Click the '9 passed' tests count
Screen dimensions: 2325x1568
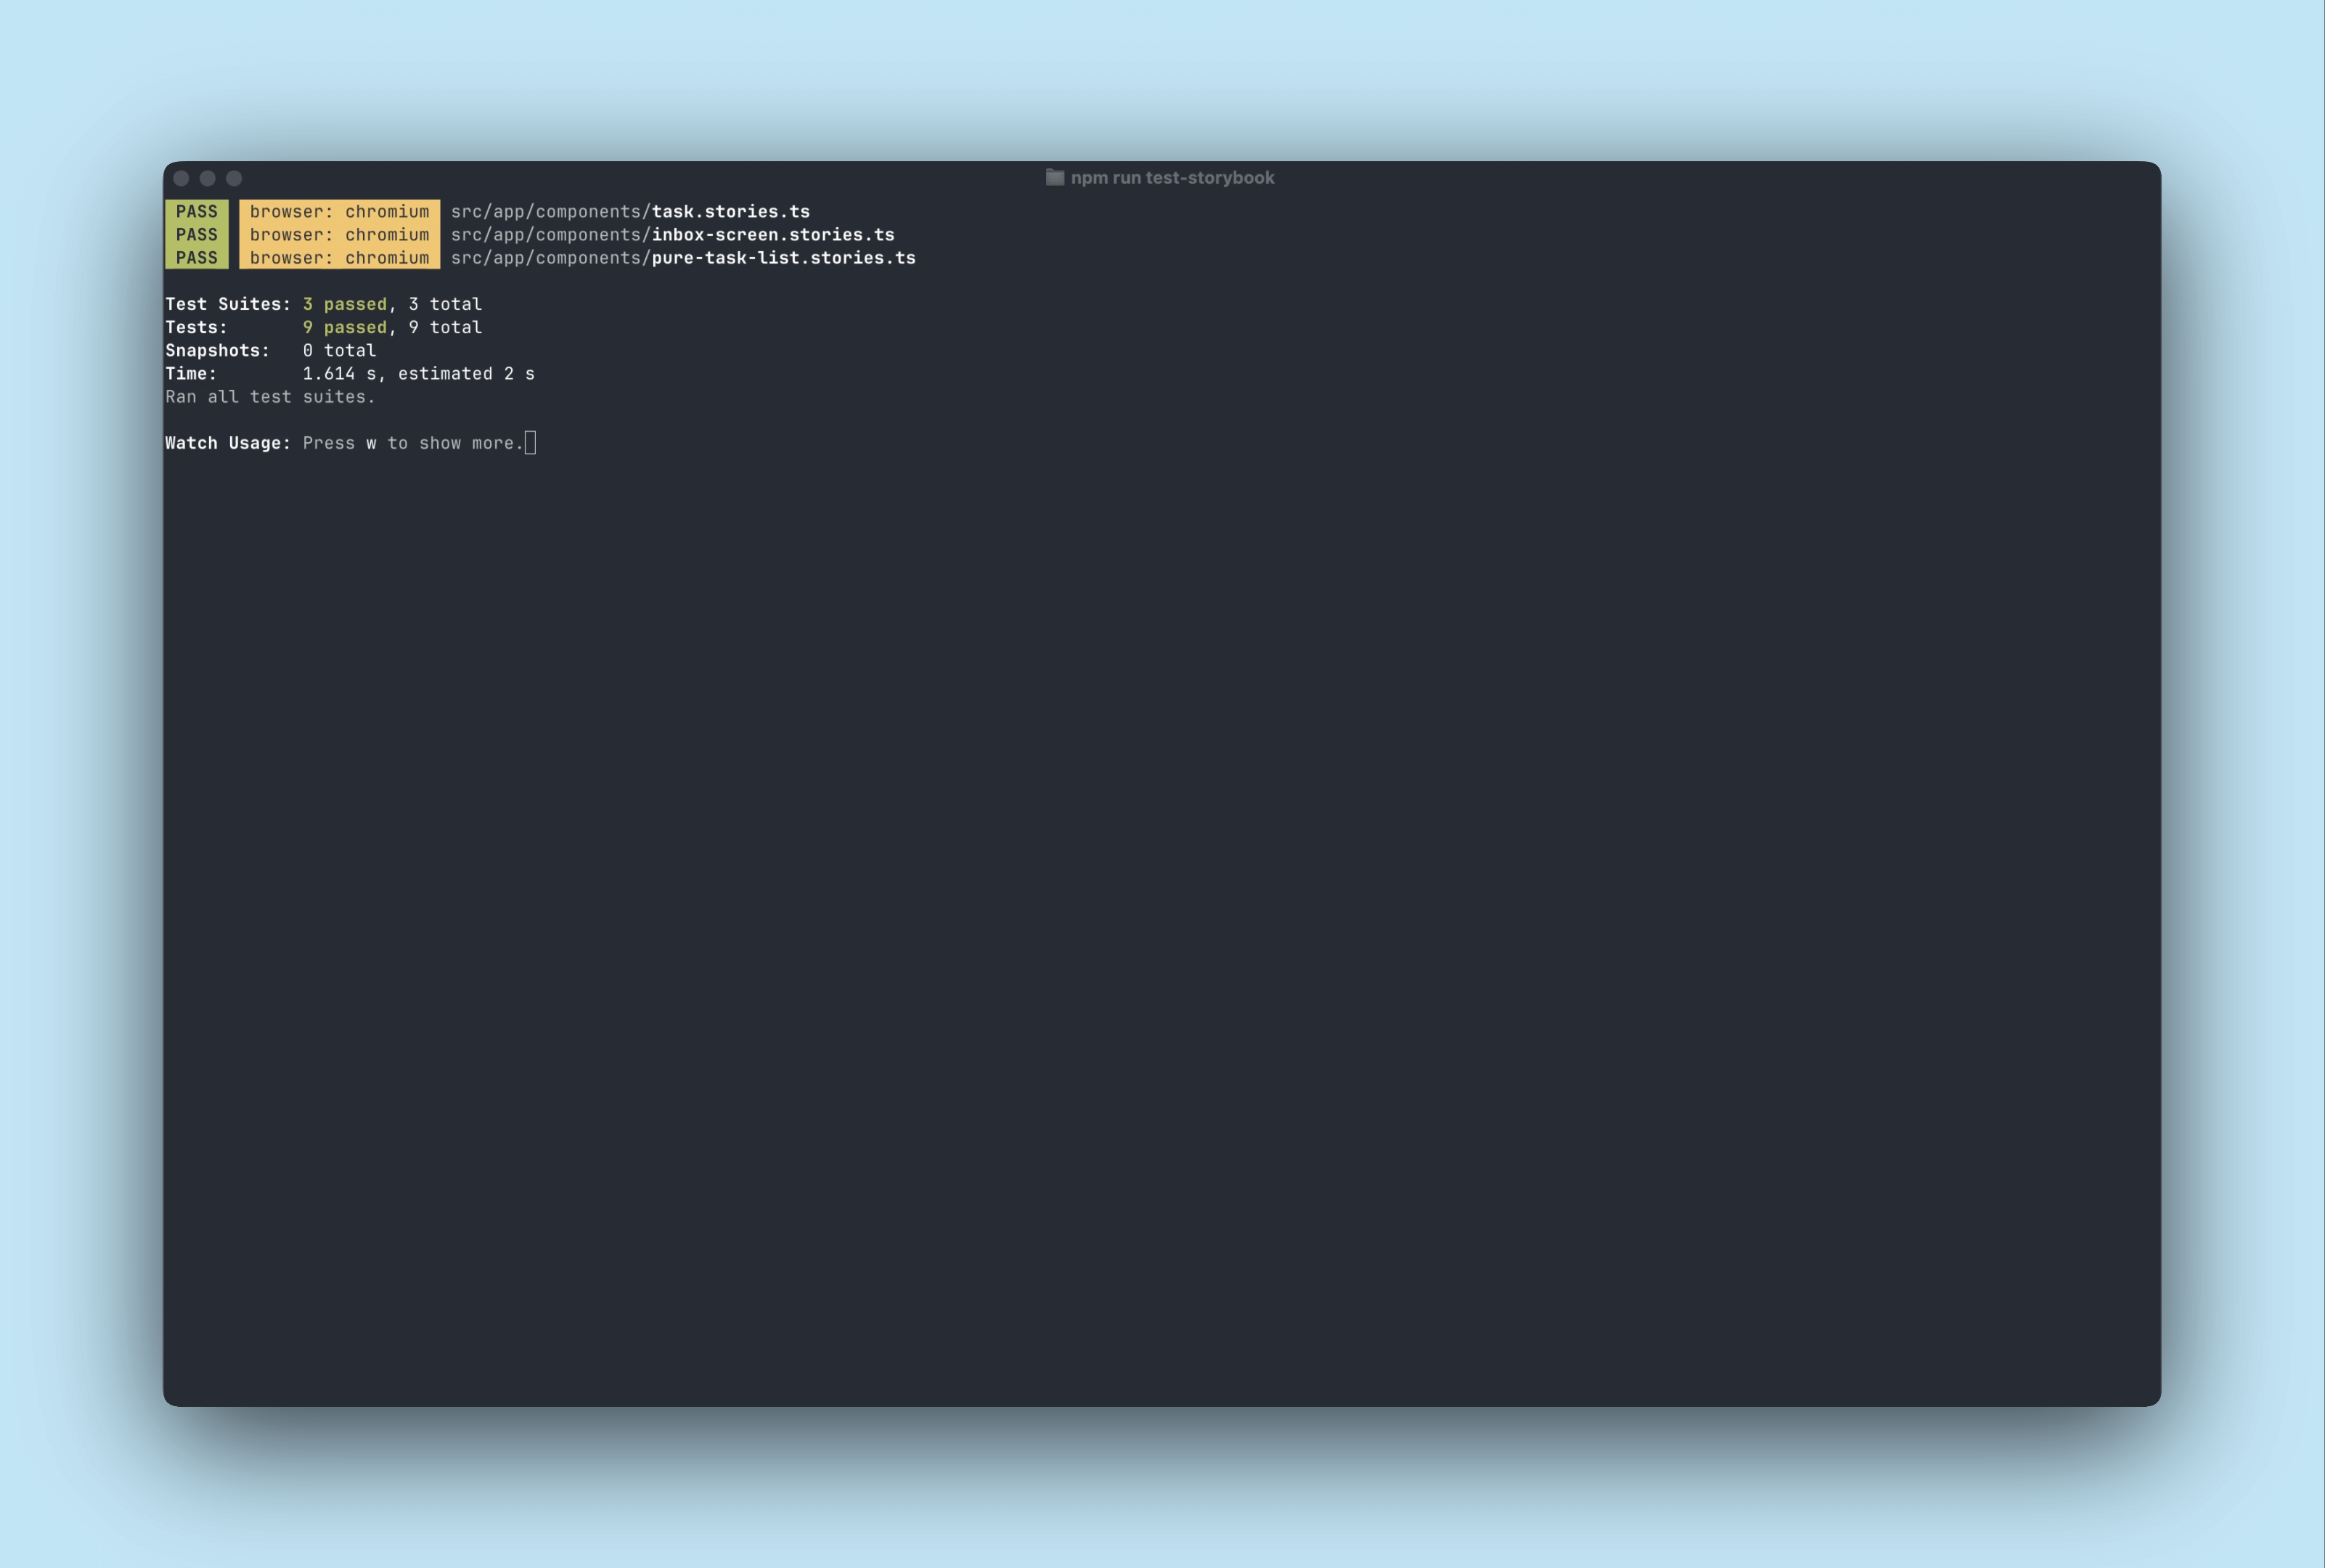pos(345,327)
